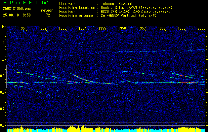Click the Receiving antenna label

76,16
